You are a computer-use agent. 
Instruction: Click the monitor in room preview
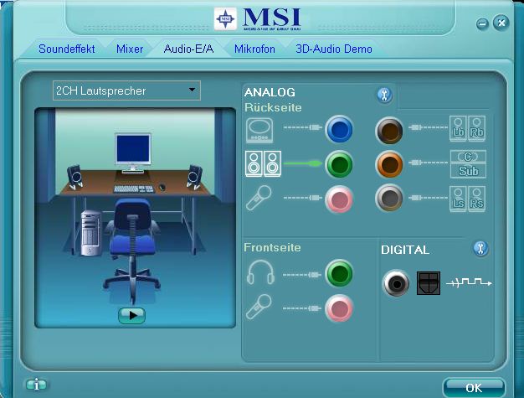tap(133, 152)
